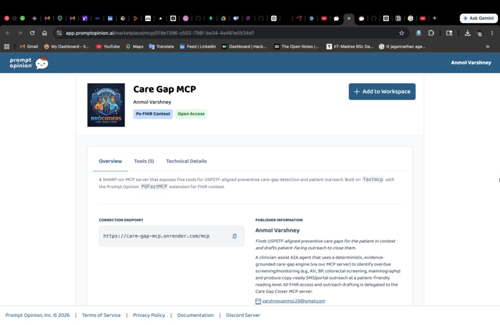The height and width of the screenshot is (325, 500).
Task: Switch to the LinkedIn browser tab
Action: pos(110,18)
